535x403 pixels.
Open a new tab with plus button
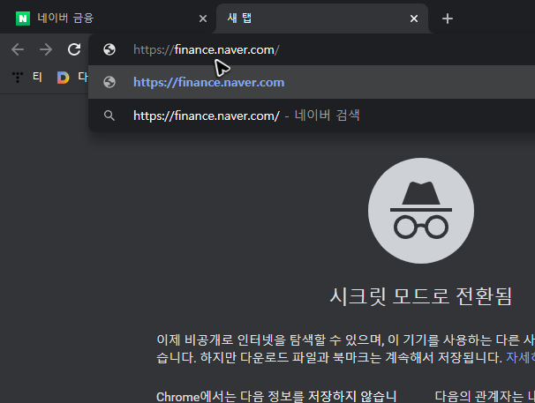[x=448, y=19]
